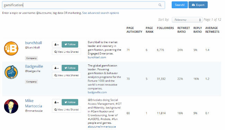Viewport: 225px width, 130px height.
Task: Open Badgeville profile avatar
Action: click(x=11, y=72)
